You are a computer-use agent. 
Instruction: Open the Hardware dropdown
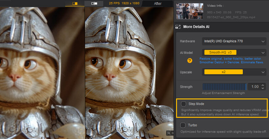click(x=234, y=41)
